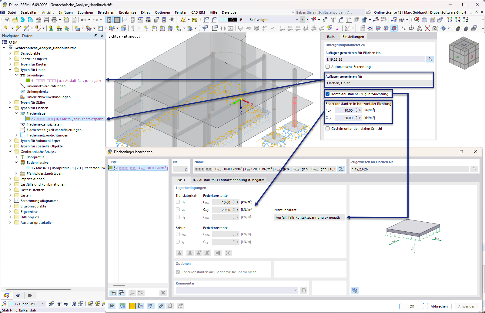Select the mirror tool icon

click(x=419, y=28)
